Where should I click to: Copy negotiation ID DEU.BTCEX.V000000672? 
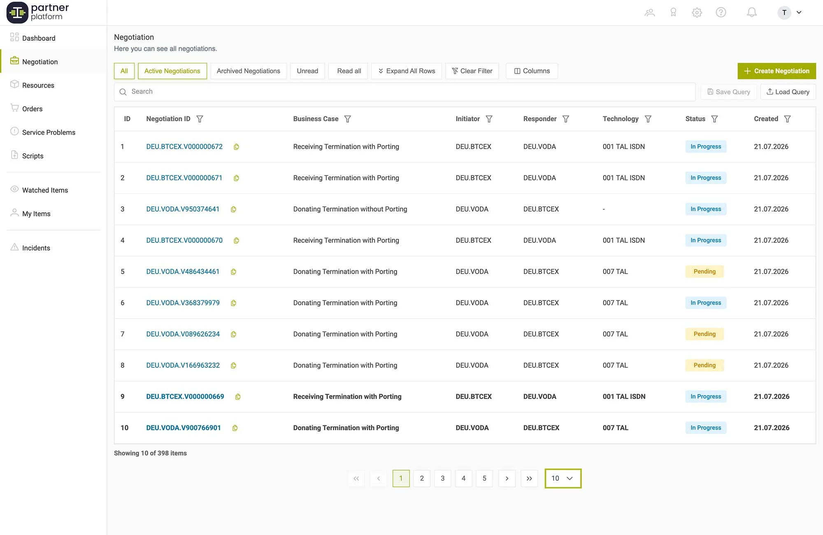tap(236, 147)
